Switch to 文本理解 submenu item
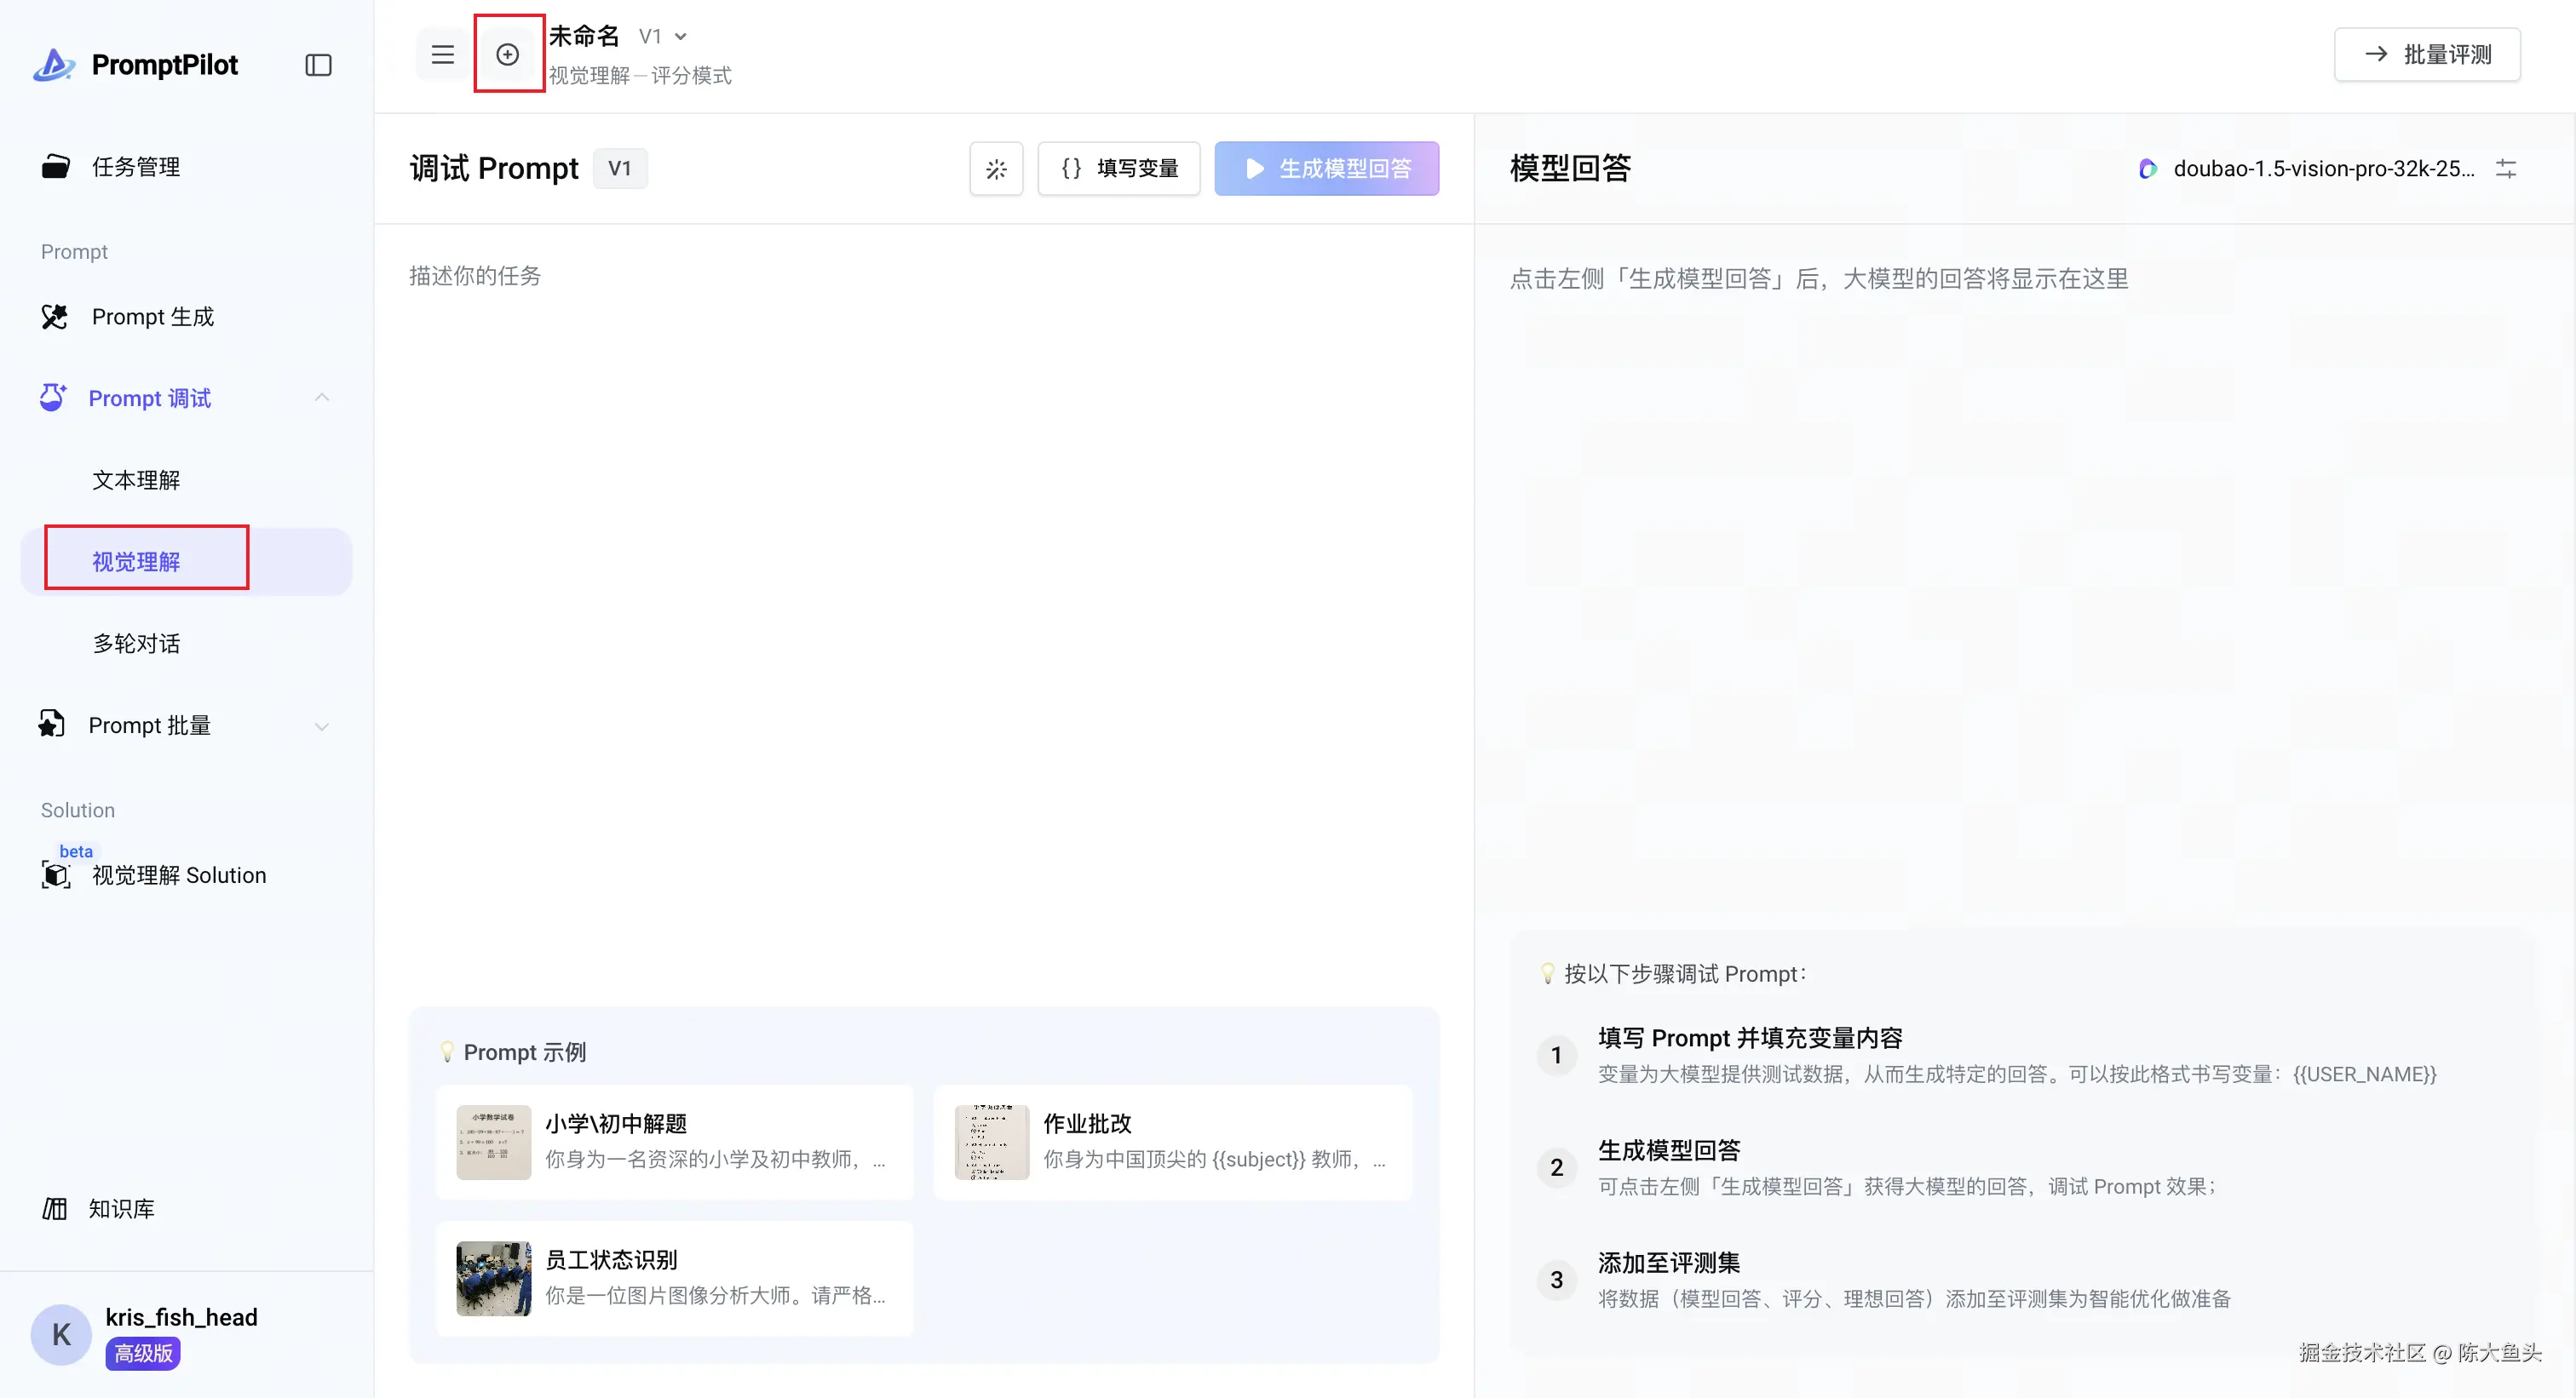The height and width of the screenshot is (1398, 2576). tap(136, 479)
